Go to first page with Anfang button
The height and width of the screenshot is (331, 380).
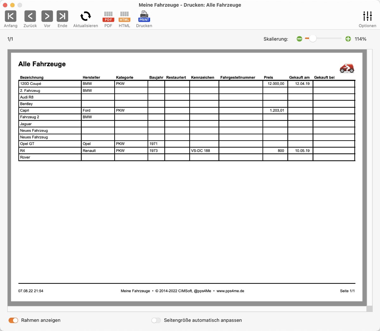click(x=10, y=16)
